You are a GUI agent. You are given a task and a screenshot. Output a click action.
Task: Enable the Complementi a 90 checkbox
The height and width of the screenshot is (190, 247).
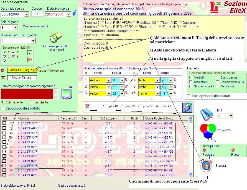(217, 82)
